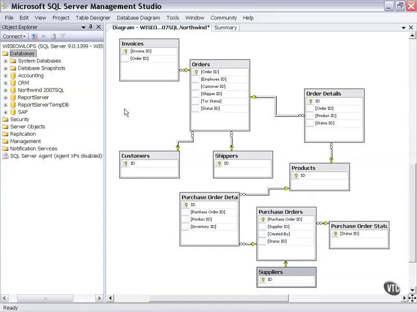Expand the CRM database node

pos(5,83)
